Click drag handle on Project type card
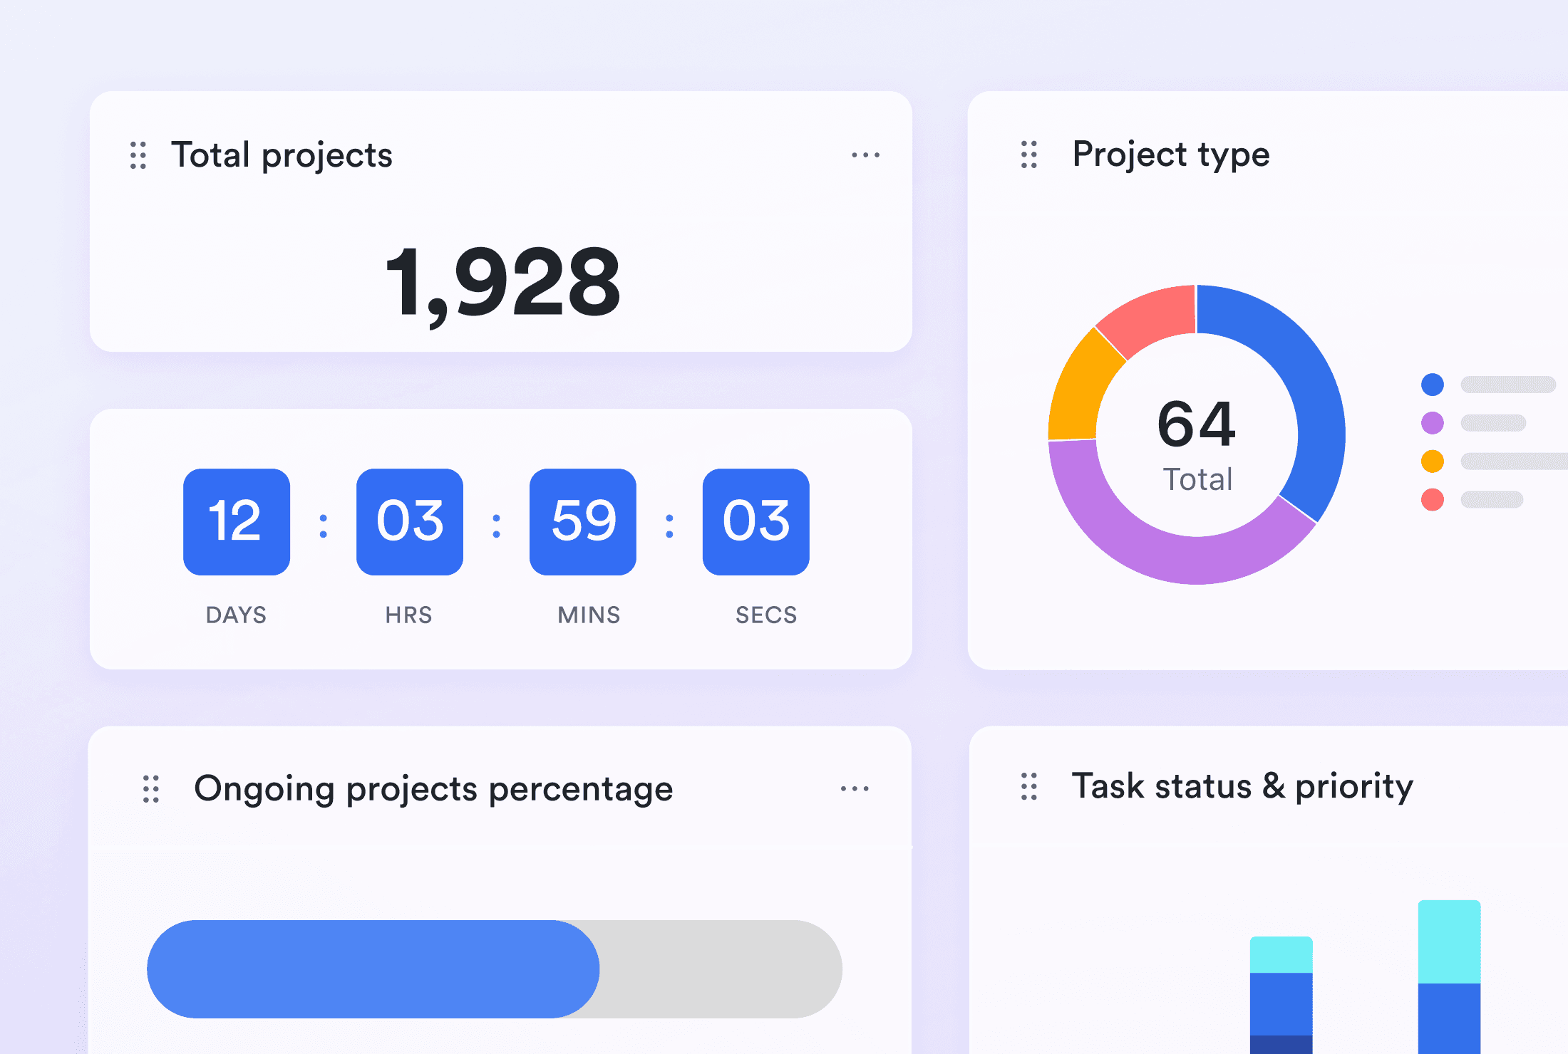The image size is (1568, 1054). 1028,155
